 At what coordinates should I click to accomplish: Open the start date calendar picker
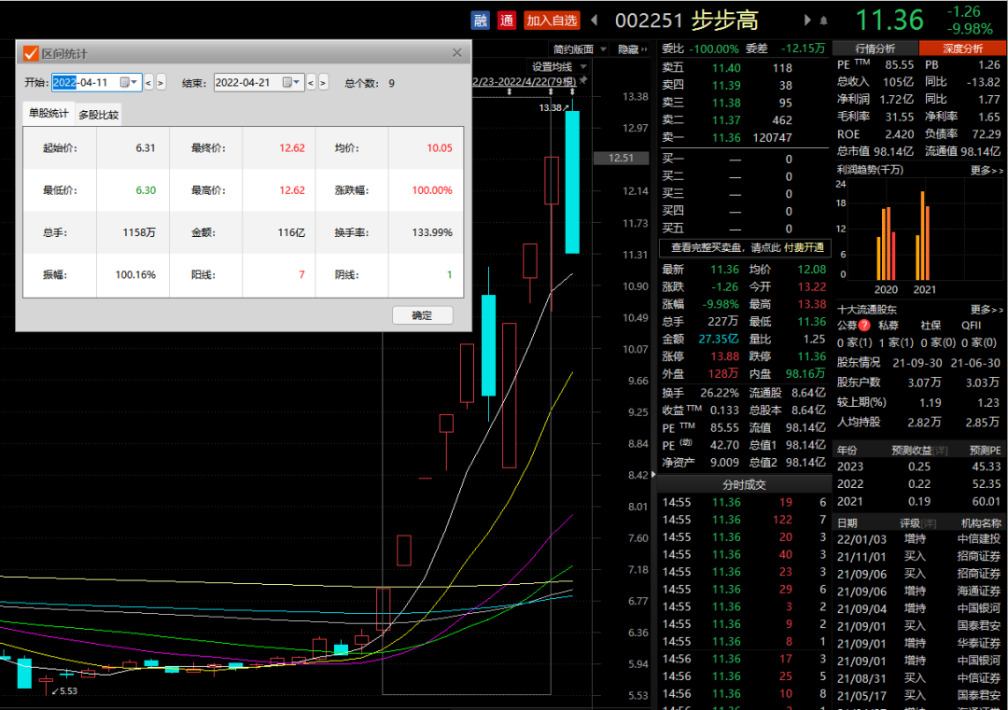[129, 82]
